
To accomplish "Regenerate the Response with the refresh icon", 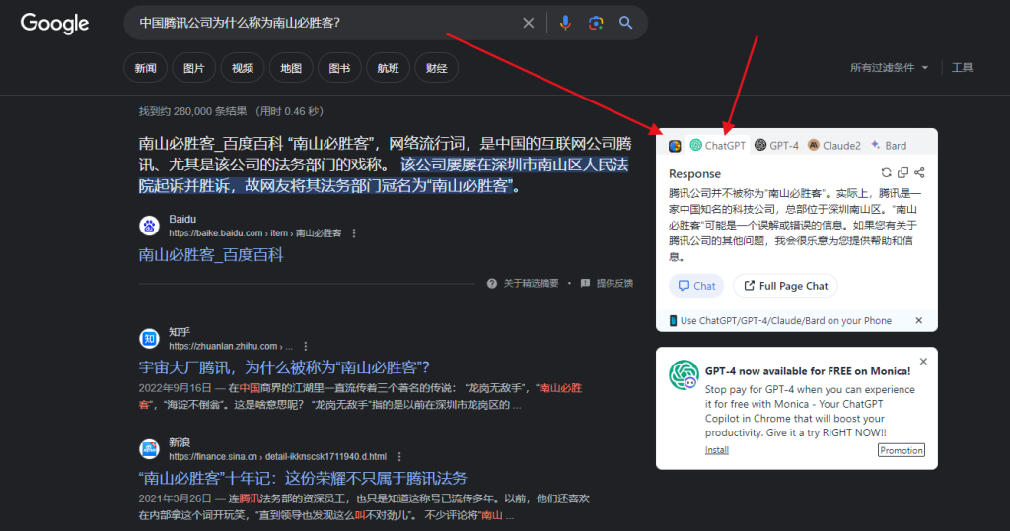I will point(887,172).
